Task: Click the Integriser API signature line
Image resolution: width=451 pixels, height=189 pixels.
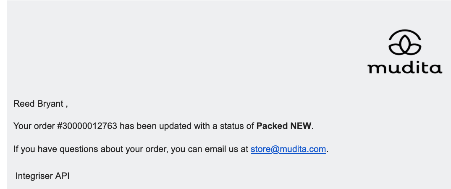Action: coord(42,176)
